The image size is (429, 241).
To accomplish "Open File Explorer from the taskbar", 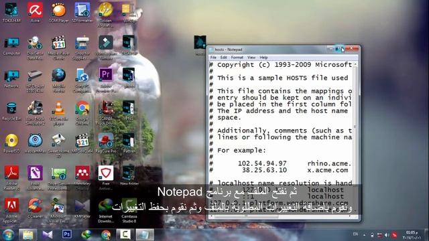I will [27, 235].
